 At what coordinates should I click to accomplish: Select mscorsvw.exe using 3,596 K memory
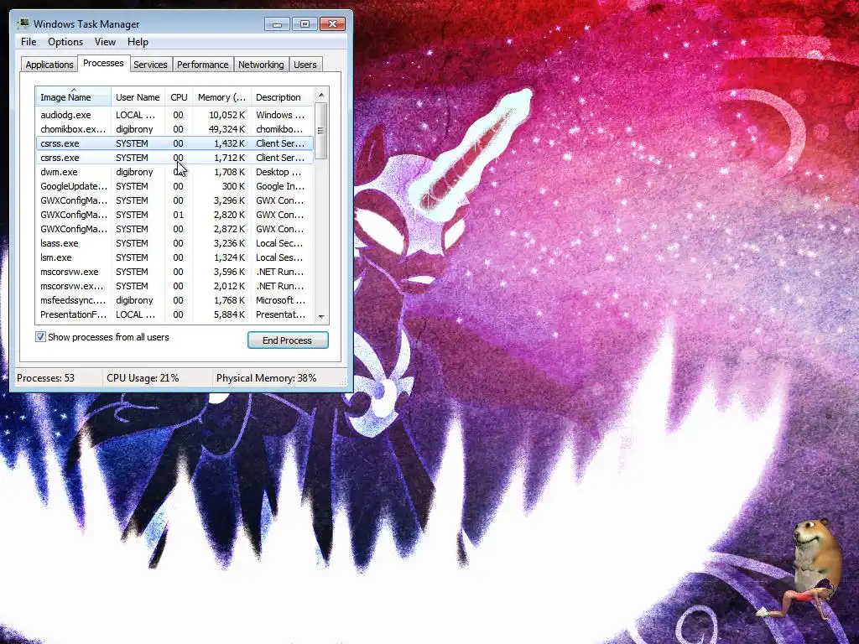174,272
